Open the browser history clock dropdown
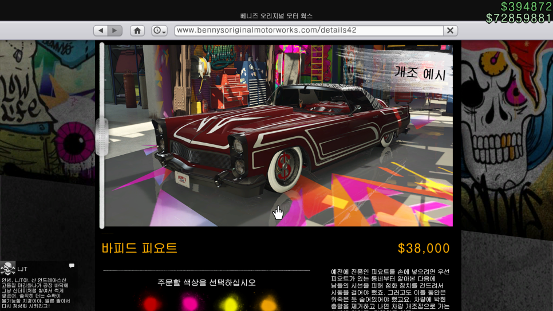The width and height of the screenshot is (553, 311). pyautogui.click(x=159, y=30)
